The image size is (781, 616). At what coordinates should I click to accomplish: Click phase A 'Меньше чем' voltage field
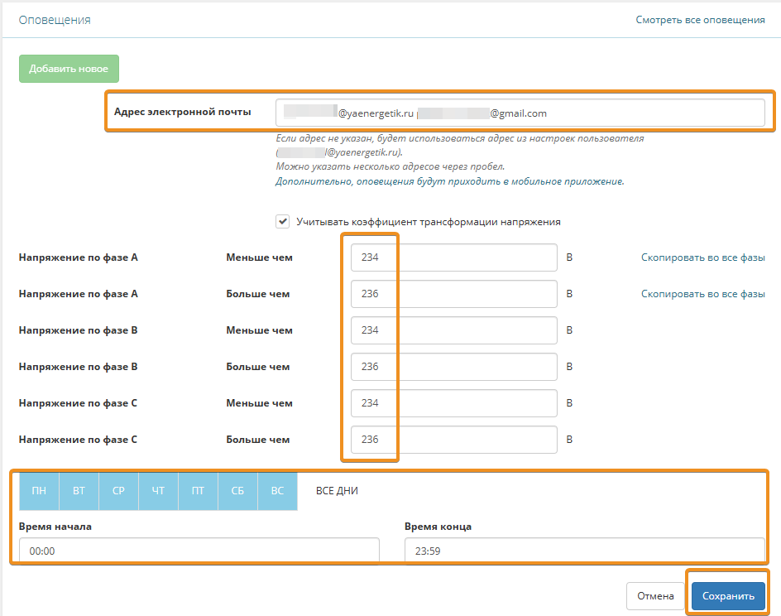(453, 257)
